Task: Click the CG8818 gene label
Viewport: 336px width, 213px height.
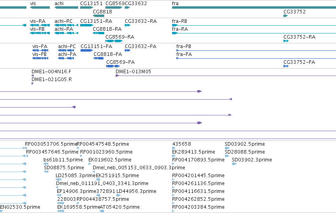Action: tap(102, 11)
